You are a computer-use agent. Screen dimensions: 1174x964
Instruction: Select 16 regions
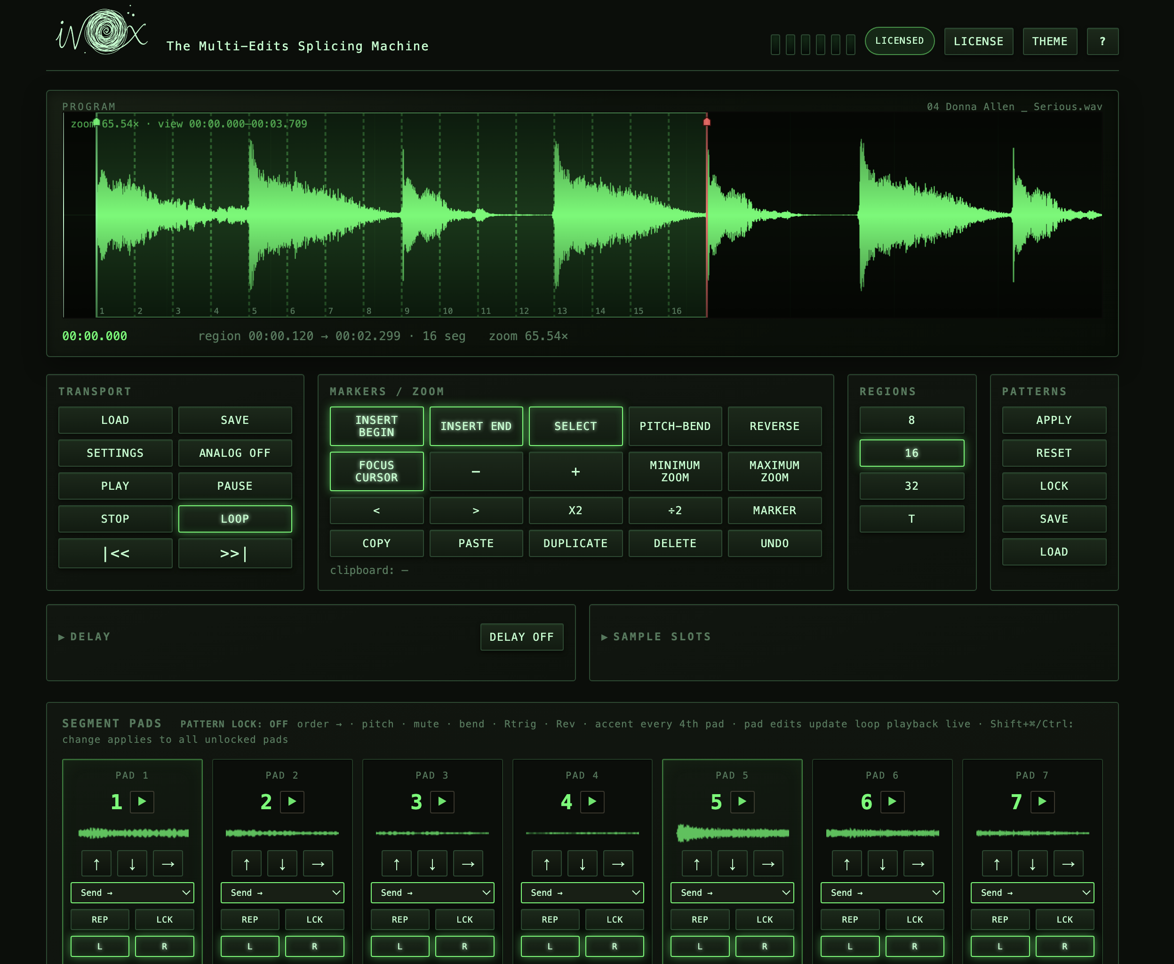coord(911,453)
